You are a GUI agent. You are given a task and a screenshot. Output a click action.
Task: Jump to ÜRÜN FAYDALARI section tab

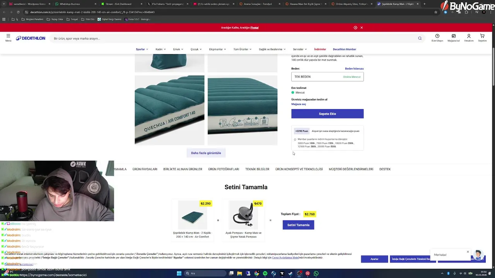click(145, 169)
